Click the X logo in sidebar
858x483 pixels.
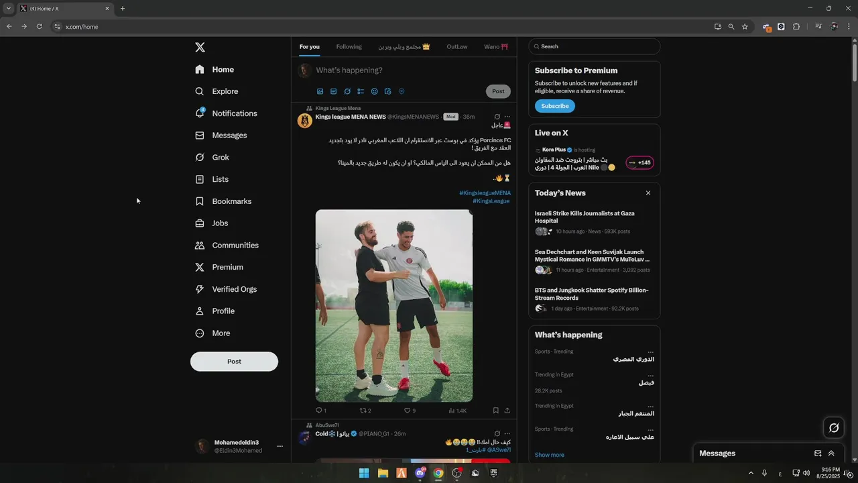tap(200, 47)
